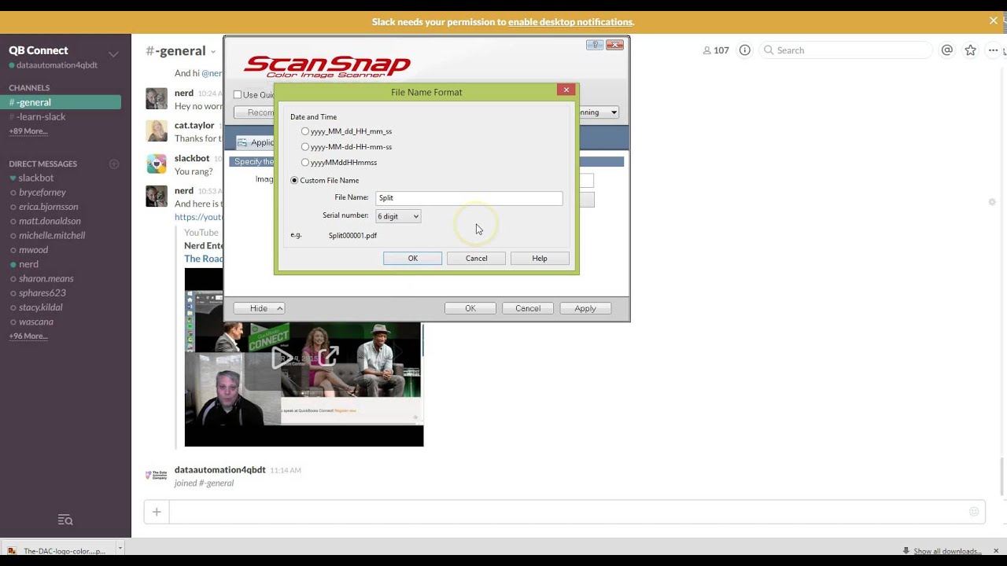Add a new direct message plus icon
This screenshot has height=566, width=1007.
tap(114, 164)
